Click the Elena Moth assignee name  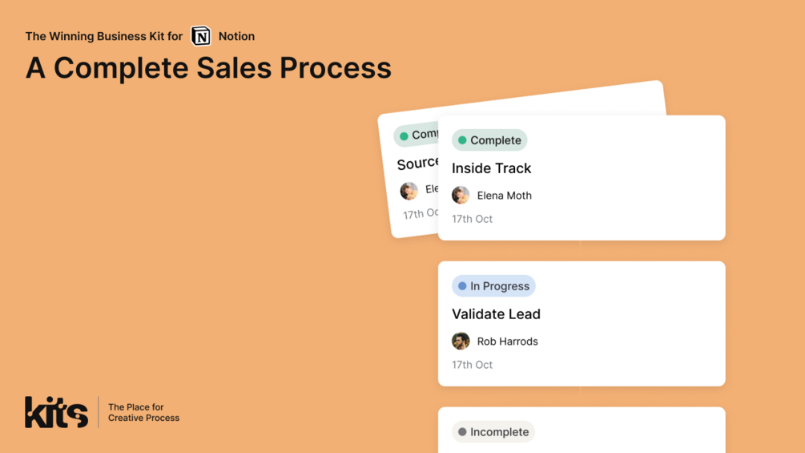(x=504, y=196)
